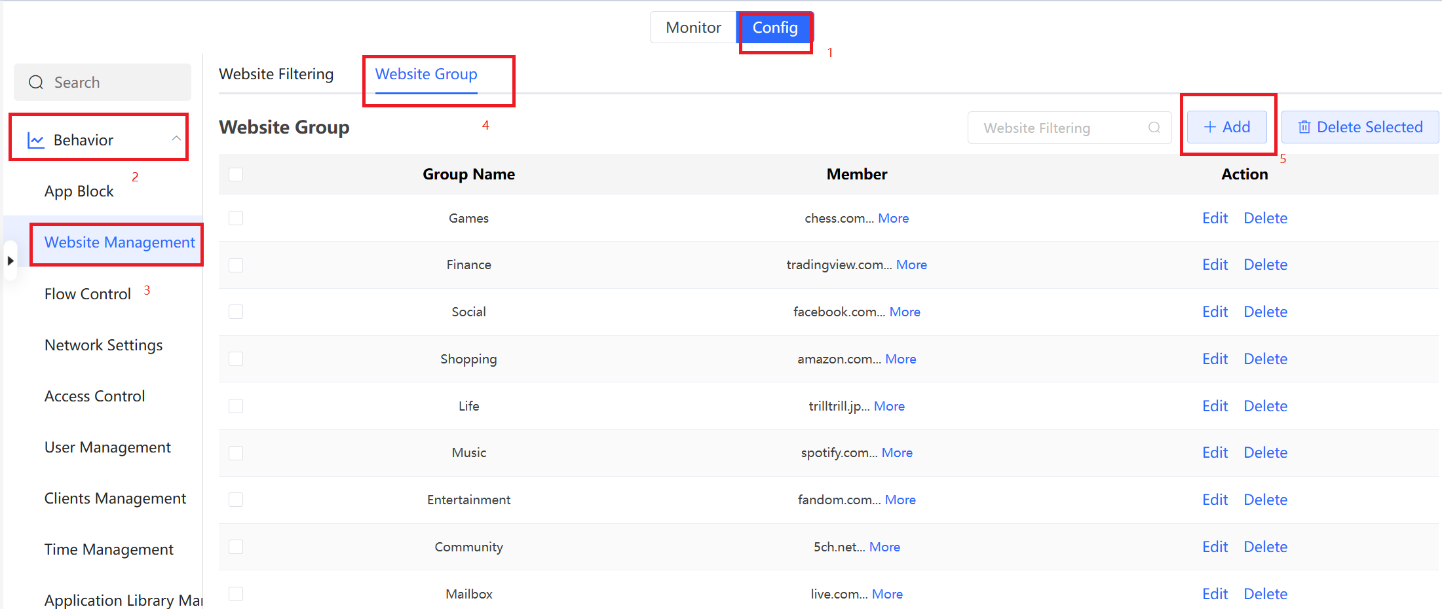Click the Behavior chart icon
1442x609 pixels.
pyautogui.click(x=35, y=140)
